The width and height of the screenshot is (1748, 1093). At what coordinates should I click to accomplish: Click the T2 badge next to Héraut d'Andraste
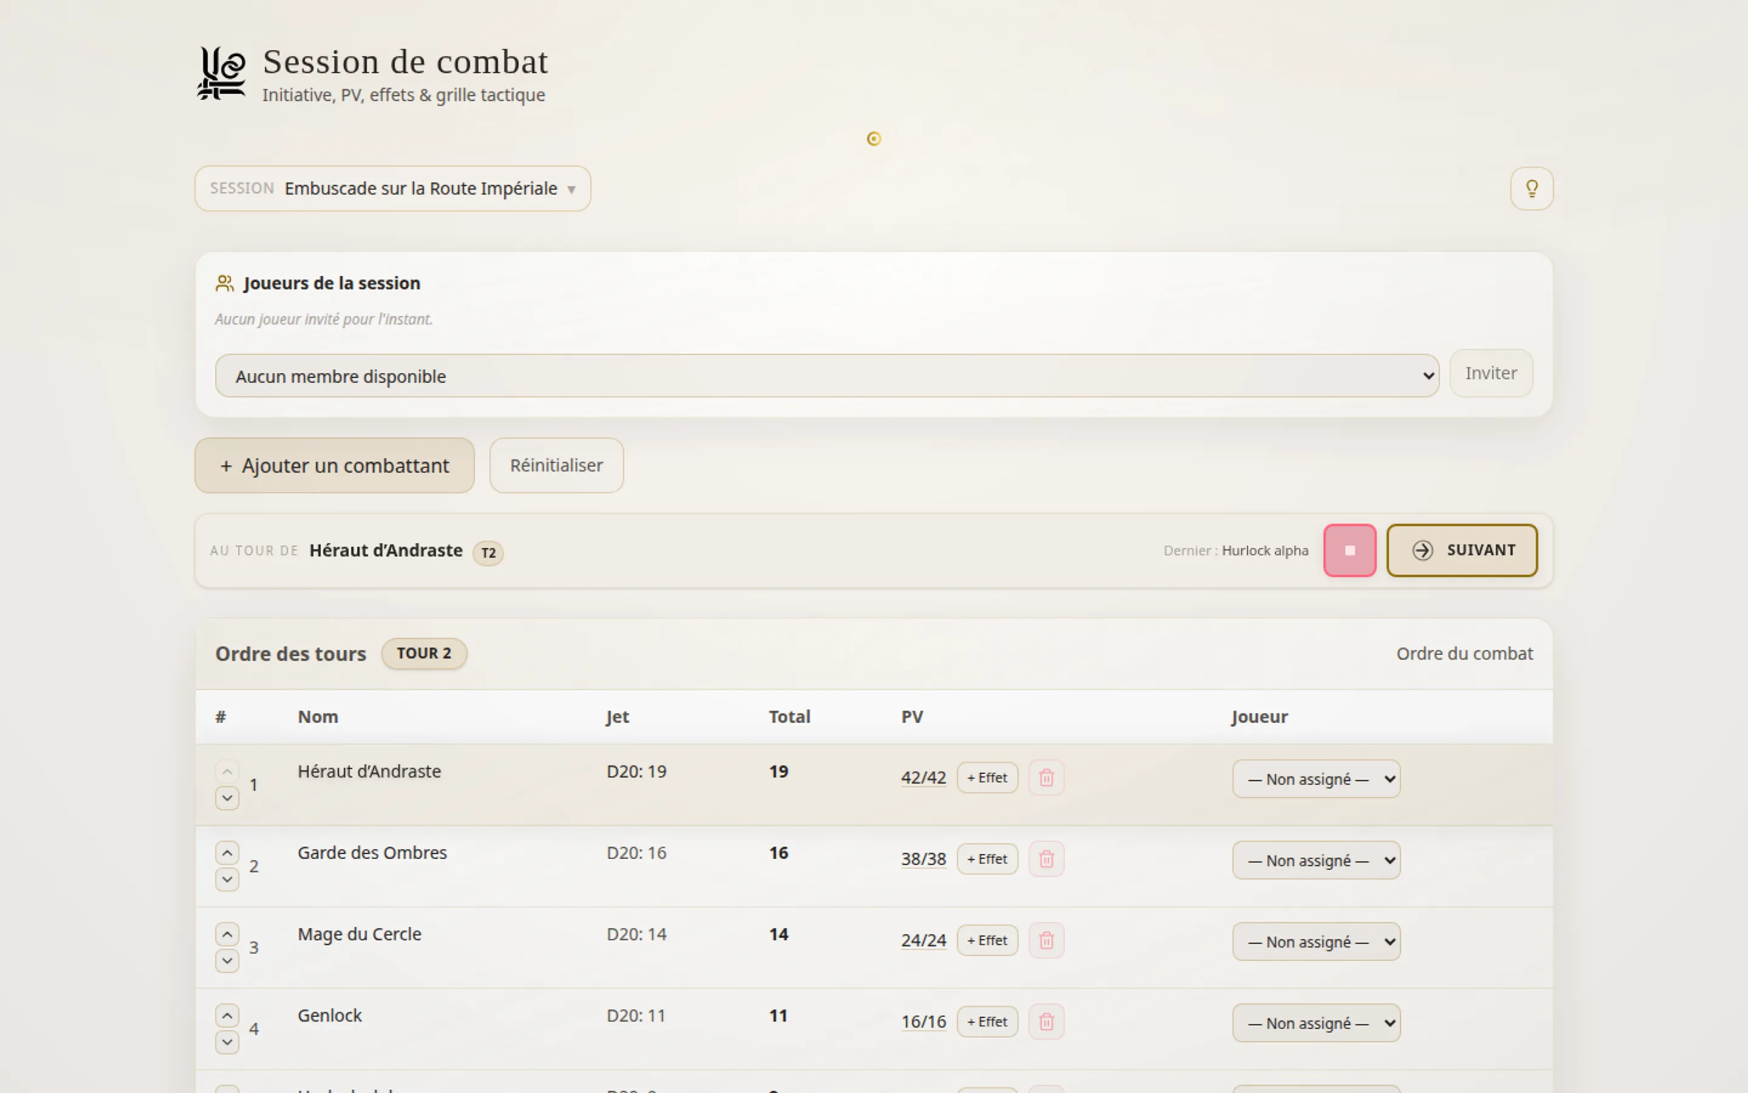pos(488,553)
